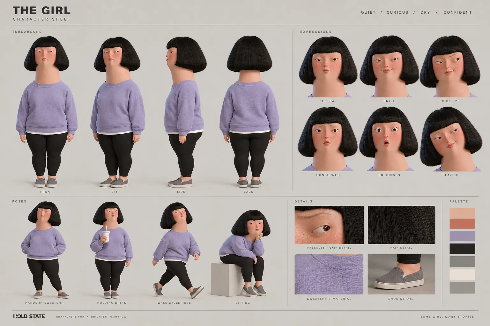
Task: Click the SIDE turnaround figure
Action: 185,111
